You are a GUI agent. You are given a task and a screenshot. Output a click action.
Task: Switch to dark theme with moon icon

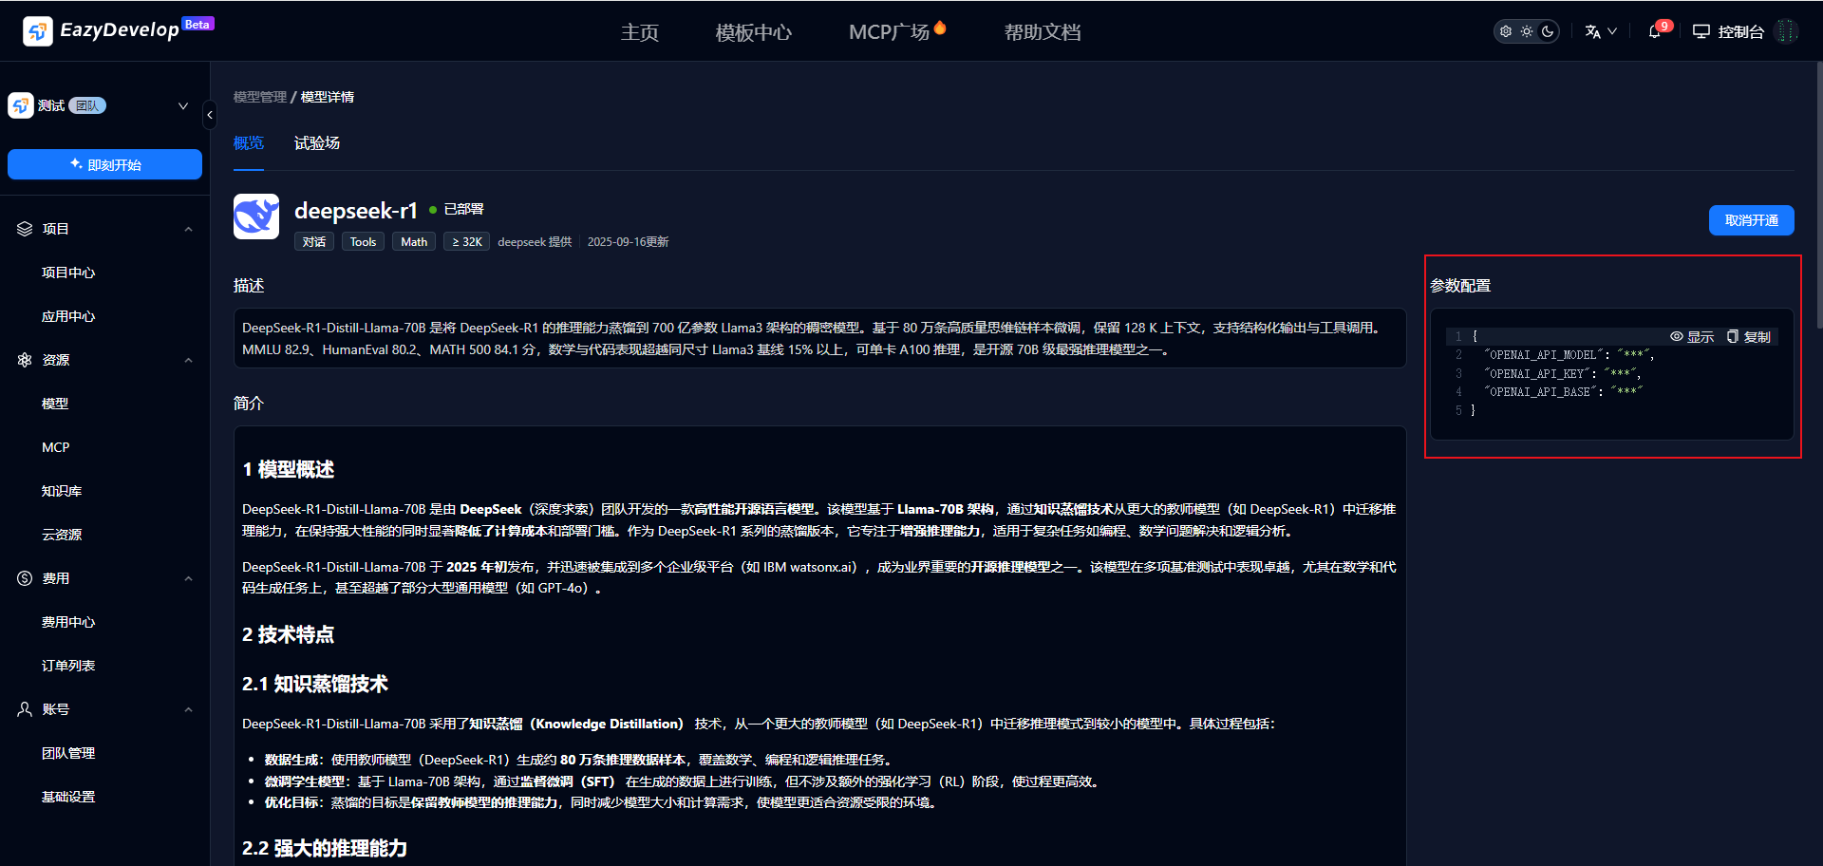[x=1548, y=31]
